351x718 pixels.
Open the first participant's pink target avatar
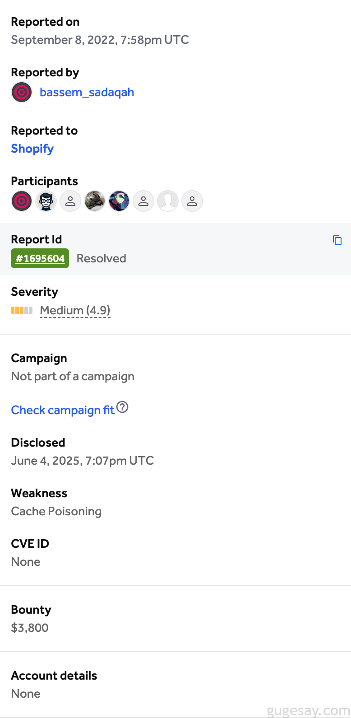point(22,201)
